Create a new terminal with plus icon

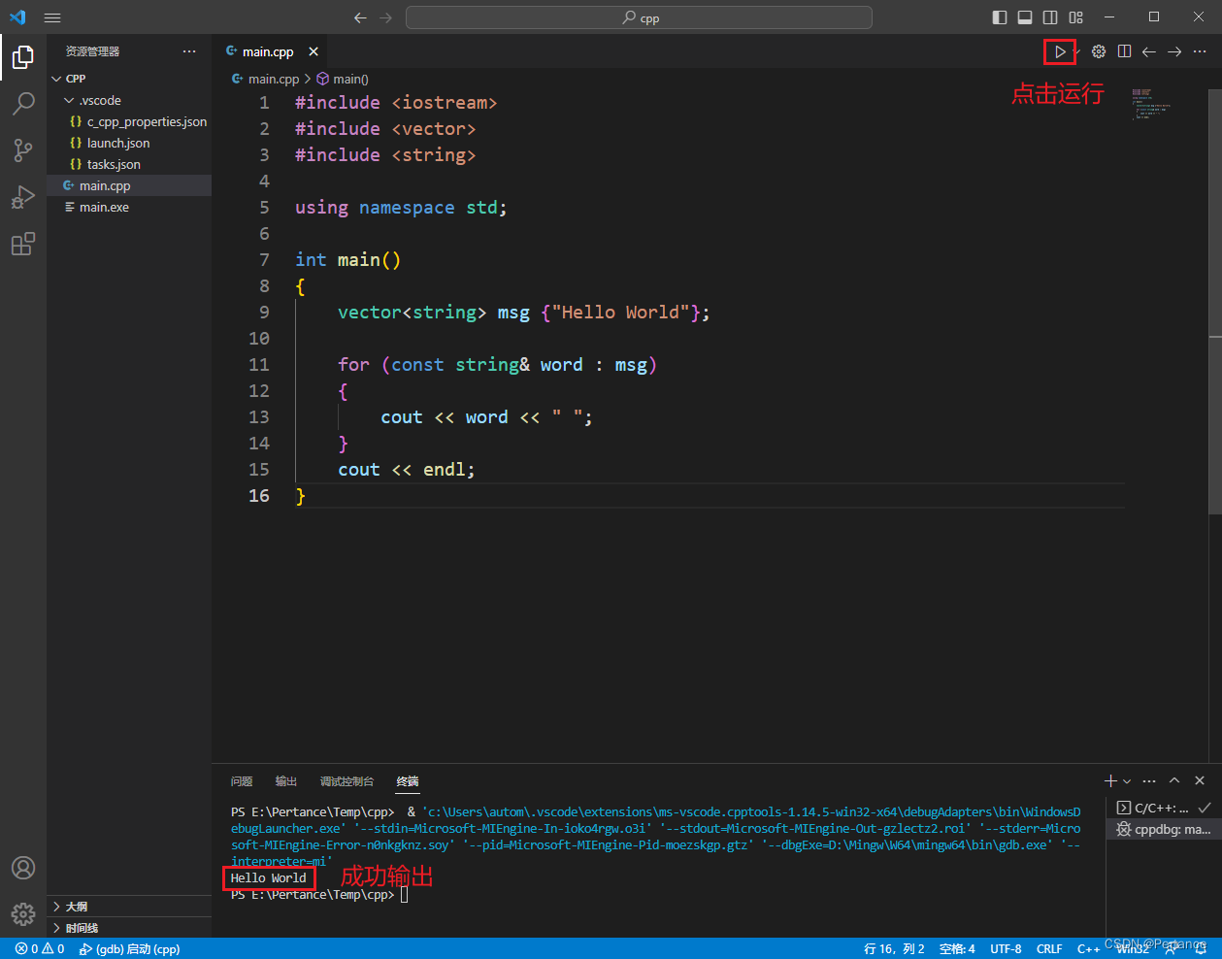click(1110, 780)
